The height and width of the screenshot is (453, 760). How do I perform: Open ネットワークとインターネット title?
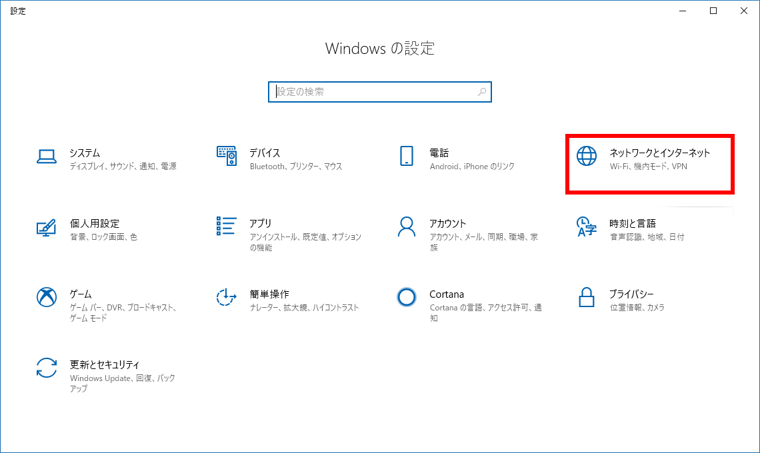point(660,153)
